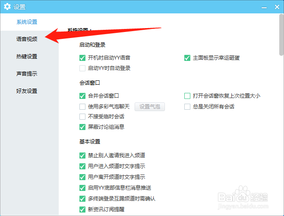Disable 启用YY底部信息栏消息推送
The width and height of the screenshot is (284, 216).
pos(82,188)
